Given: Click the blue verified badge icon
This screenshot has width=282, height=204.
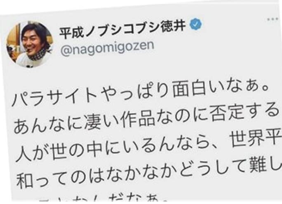Looking at the screenshot, I should click(196, 24).
